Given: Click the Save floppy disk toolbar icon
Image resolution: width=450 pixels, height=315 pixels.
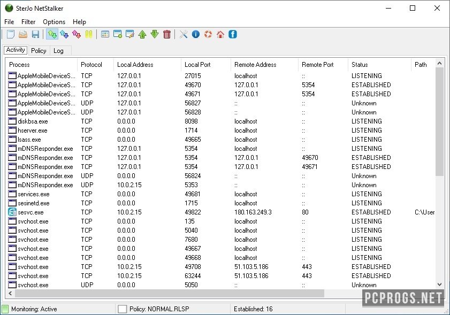Looking at the screenshot, I should pyautogui.click(x=35, y=34).
